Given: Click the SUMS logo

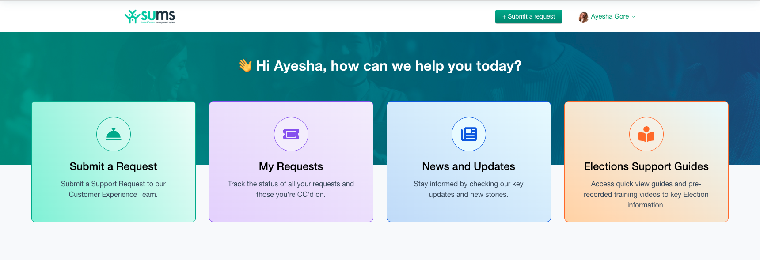Looking at the screenshot, I should point(150,16).
